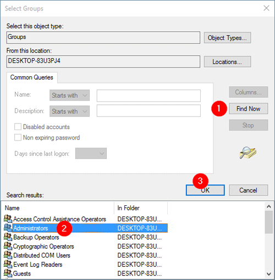Screen dimensions: 275x280
Task: Click the Backup Operators group icon
Action: [x=8, y=237]
